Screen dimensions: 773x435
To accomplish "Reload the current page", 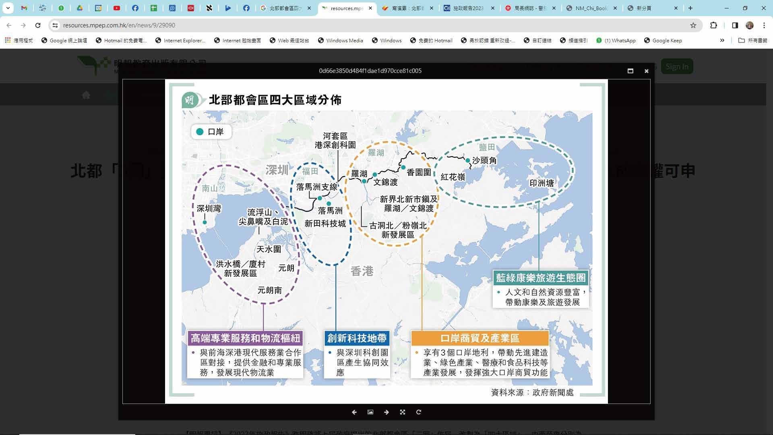I will point(38,25).
